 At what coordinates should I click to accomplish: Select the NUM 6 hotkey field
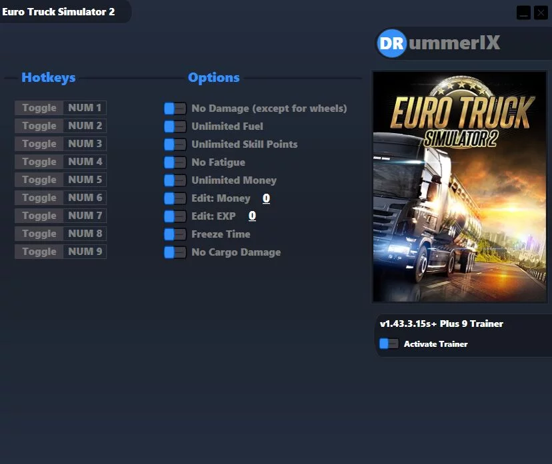click(x=85, y=198)
